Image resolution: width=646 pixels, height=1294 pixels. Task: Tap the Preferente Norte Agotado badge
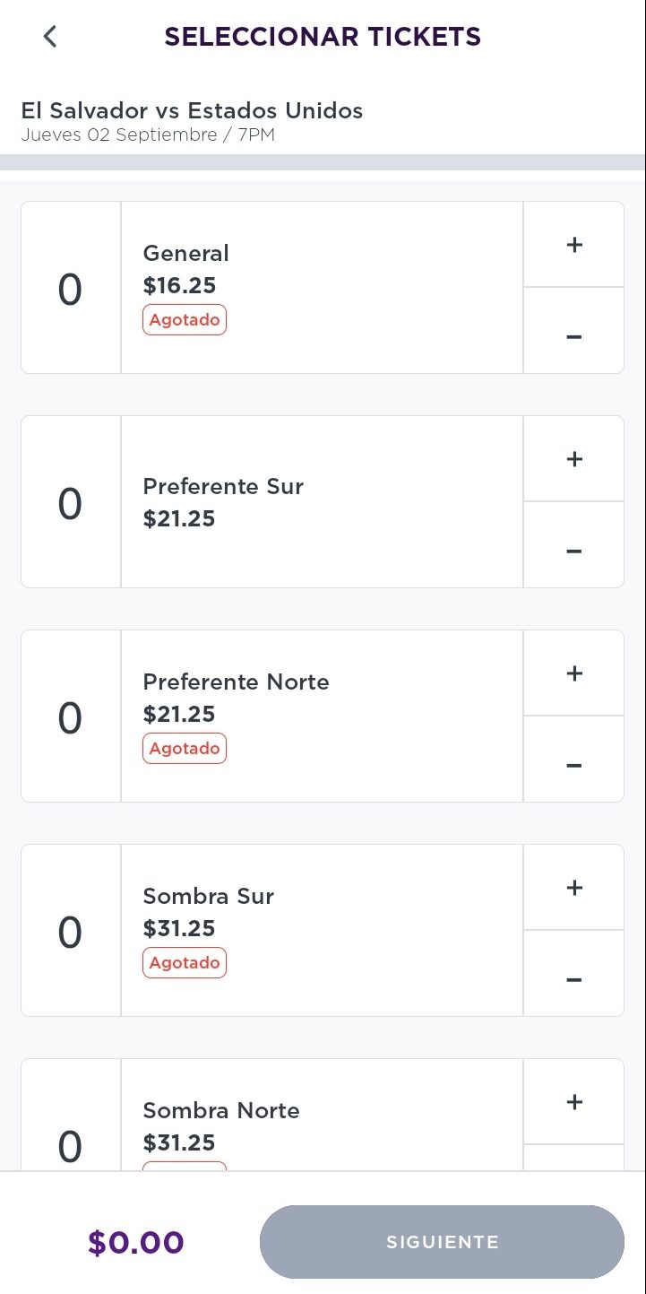(x=185, y=749)
